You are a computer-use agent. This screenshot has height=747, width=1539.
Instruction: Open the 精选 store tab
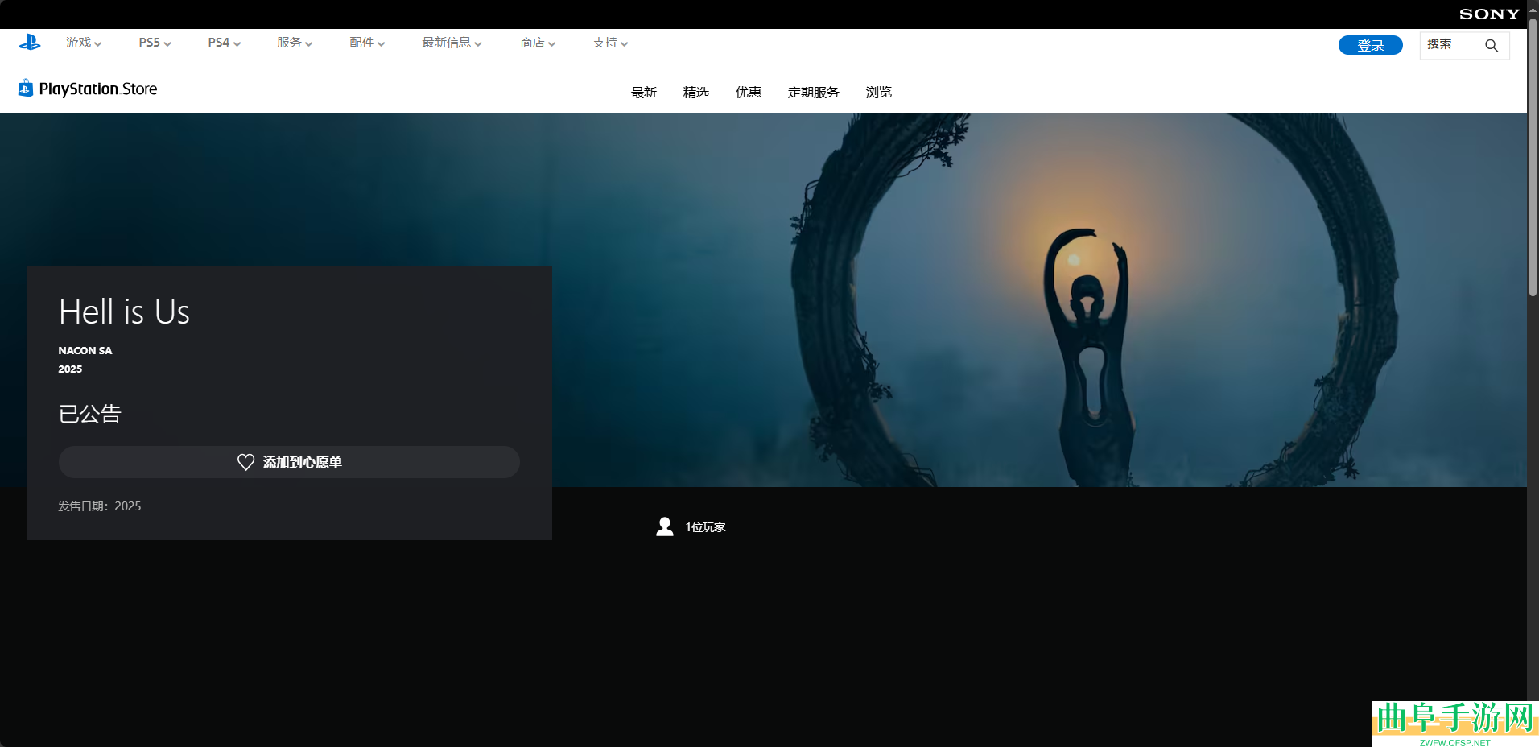coord(696,93)
